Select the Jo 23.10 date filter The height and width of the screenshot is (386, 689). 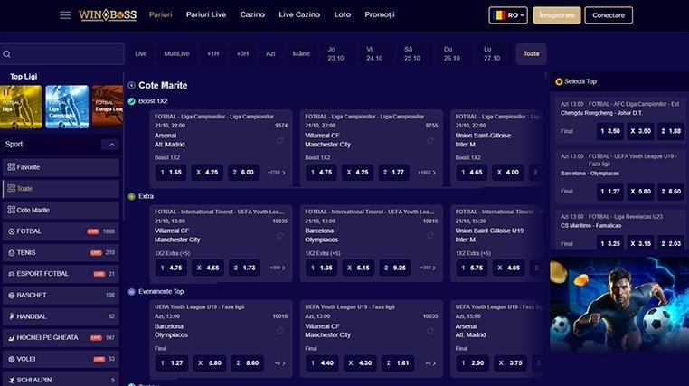point(335,53)
